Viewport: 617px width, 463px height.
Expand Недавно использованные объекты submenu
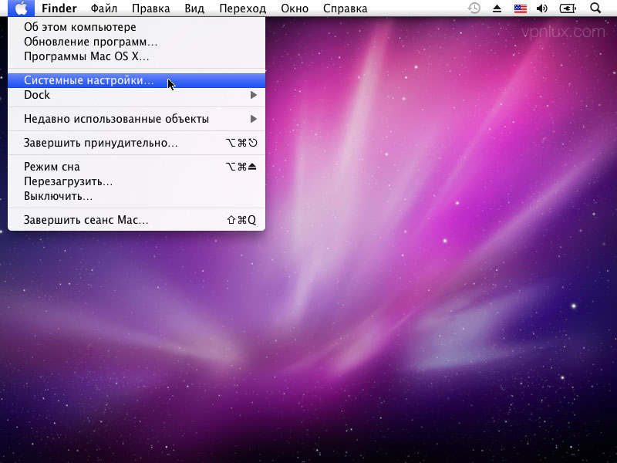pyautogui.click(x=137, y=119)
